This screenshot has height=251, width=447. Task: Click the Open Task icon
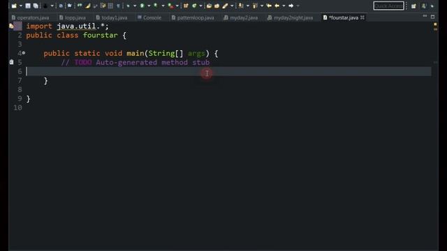(217, 6)
